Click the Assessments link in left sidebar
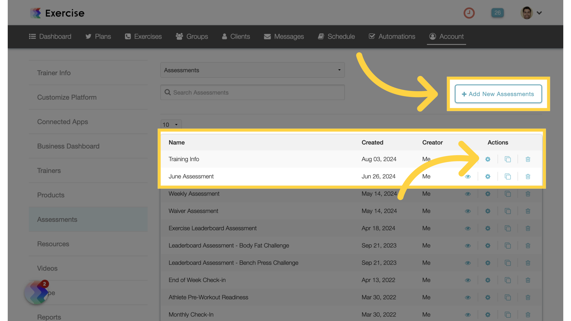Screen dimensions: 571x321 tap(57, 219)
